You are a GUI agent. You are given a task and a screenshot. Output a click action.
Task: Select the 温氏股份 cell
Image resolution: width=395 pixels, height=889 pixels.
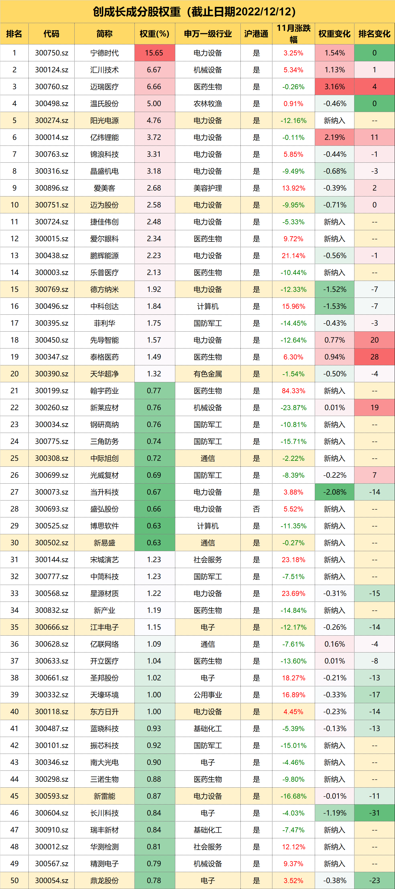tap(104, 103)
